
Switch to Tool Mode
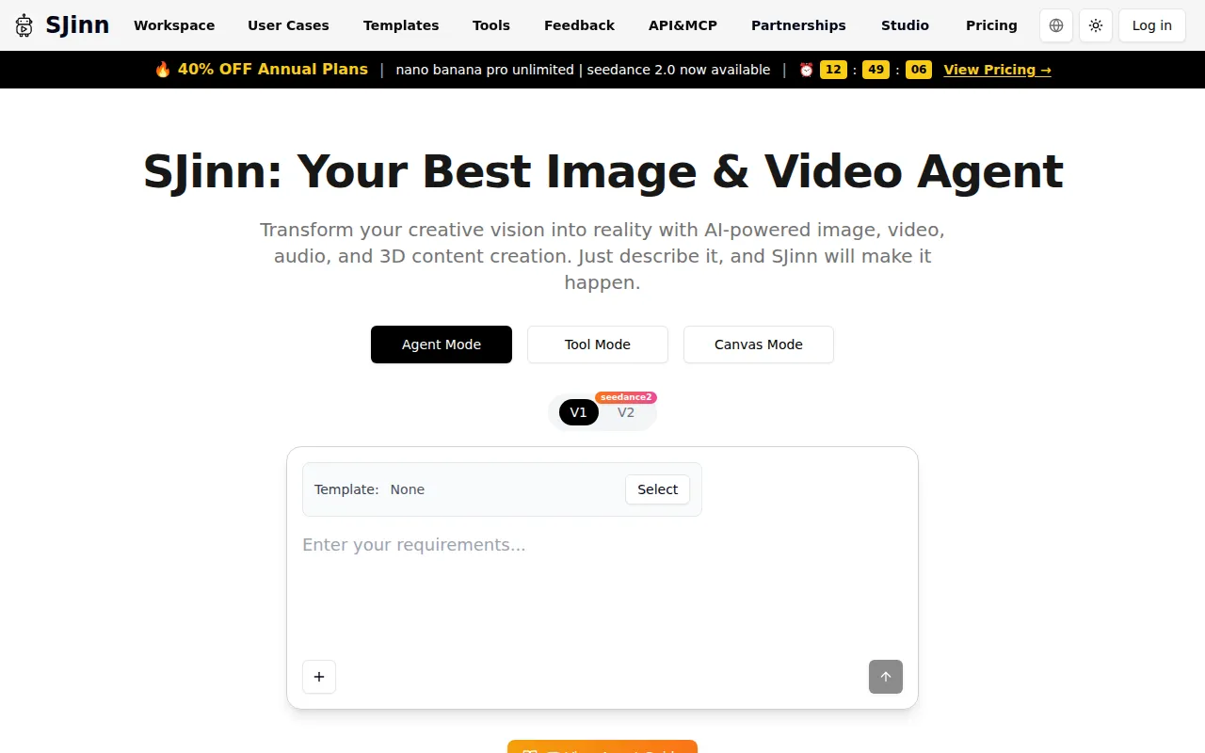pos(598,344)
